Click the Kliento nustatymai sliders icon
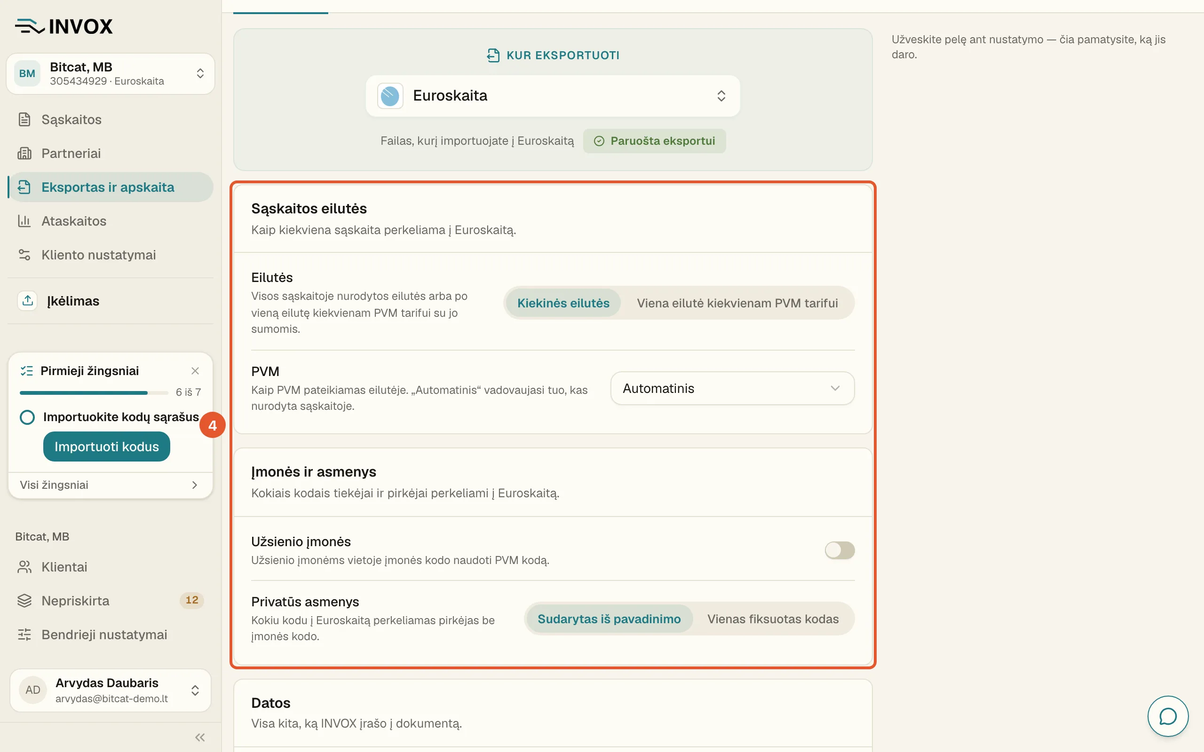 coord(24,255)
